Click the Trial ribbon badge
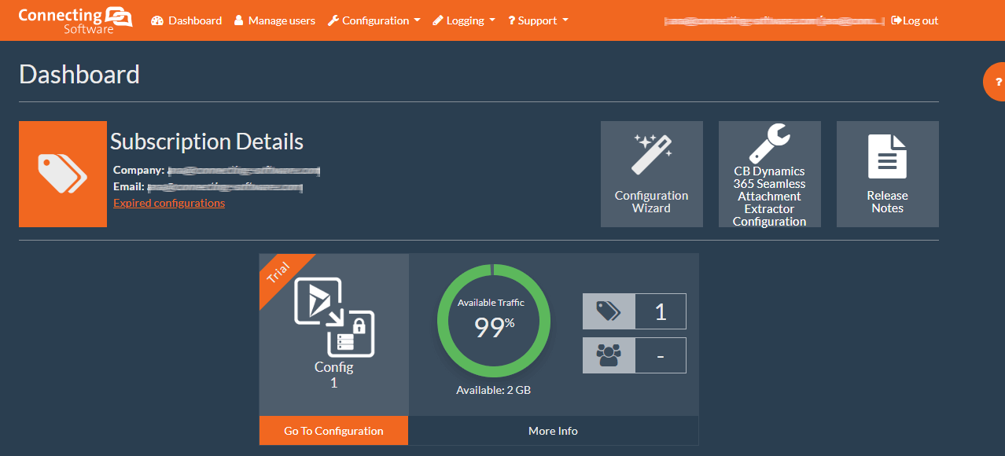Screen dimensions: 1005x456 click(281, 276)
